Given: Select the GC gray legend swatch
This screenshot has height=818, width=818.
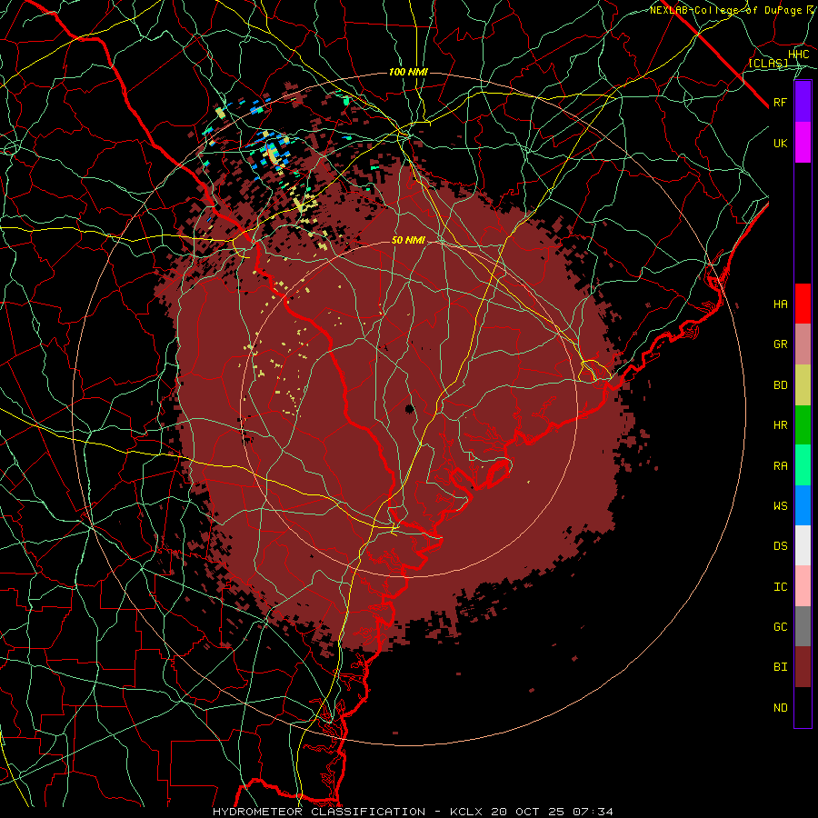Looking at the screenshot, I should tap(803, 626).
